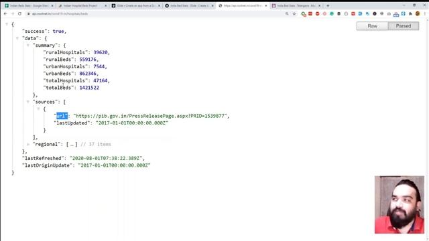Click the value true
This screenshot has height=241, width=429.
[58, 31]
